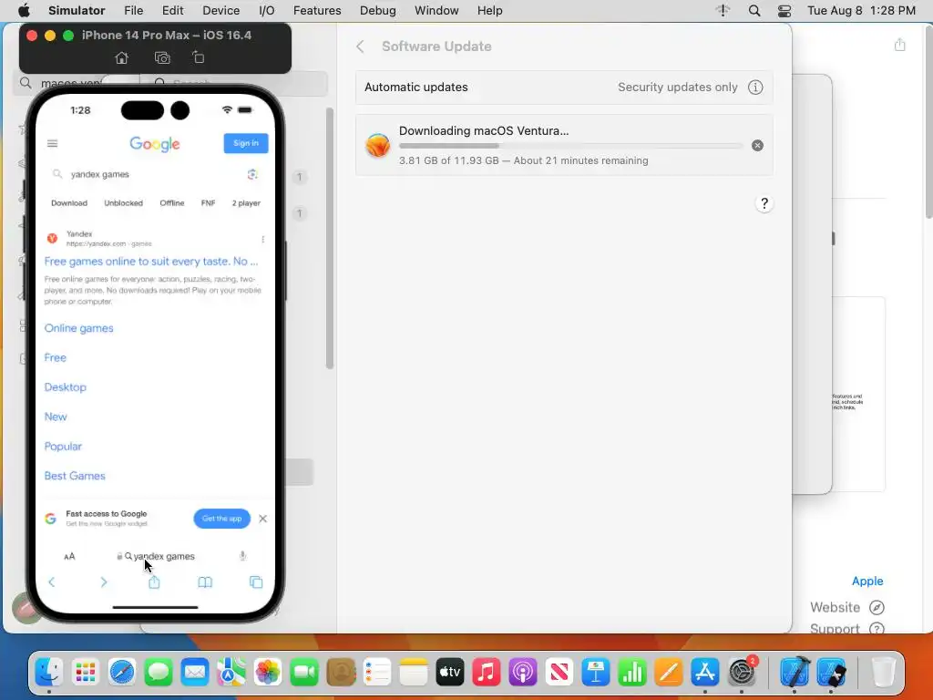This screenshot has width=933, height=700.
Task: Open the three-dot menu beside the Yandex result
Action: point(263,240)
